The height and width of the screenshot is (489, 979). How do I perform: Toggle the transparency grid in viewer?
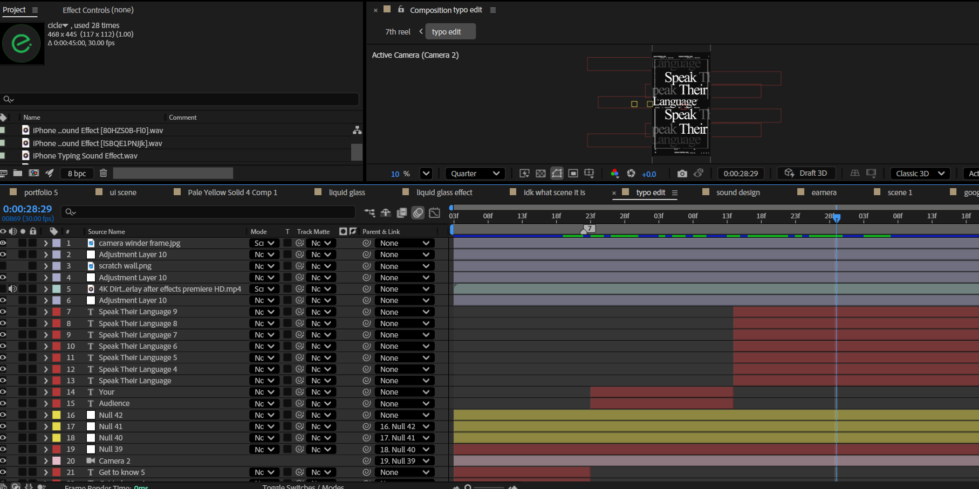[540, 174]
